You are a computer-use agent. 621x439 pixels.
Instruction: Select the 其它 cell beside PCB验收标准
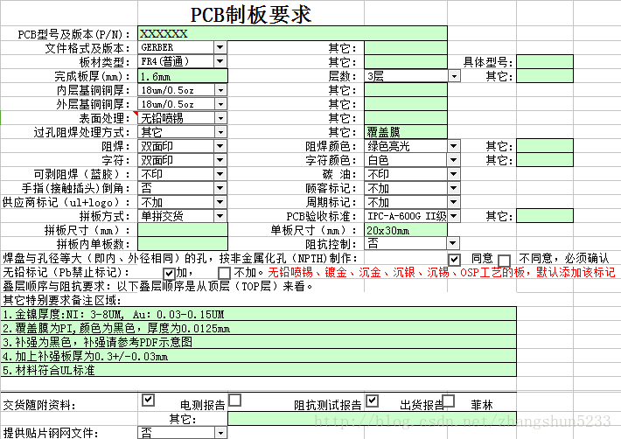click(x=545, y=216)
